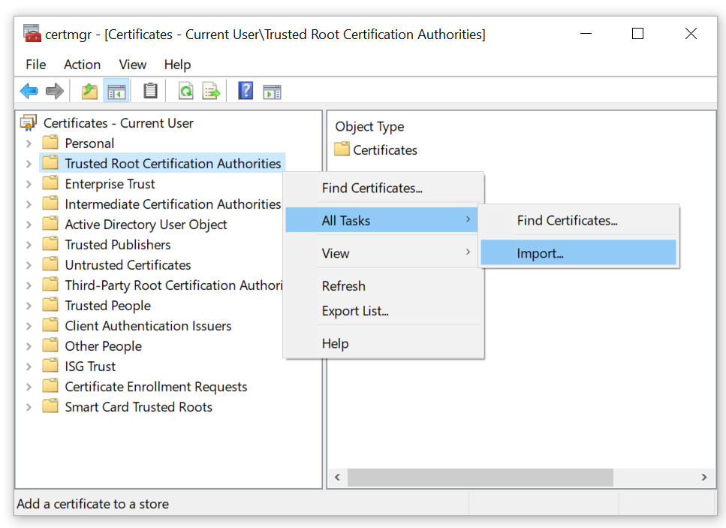Open the View submenu in context menu
This screenshot has width=726, height=528.
click(x=336, y=253)
